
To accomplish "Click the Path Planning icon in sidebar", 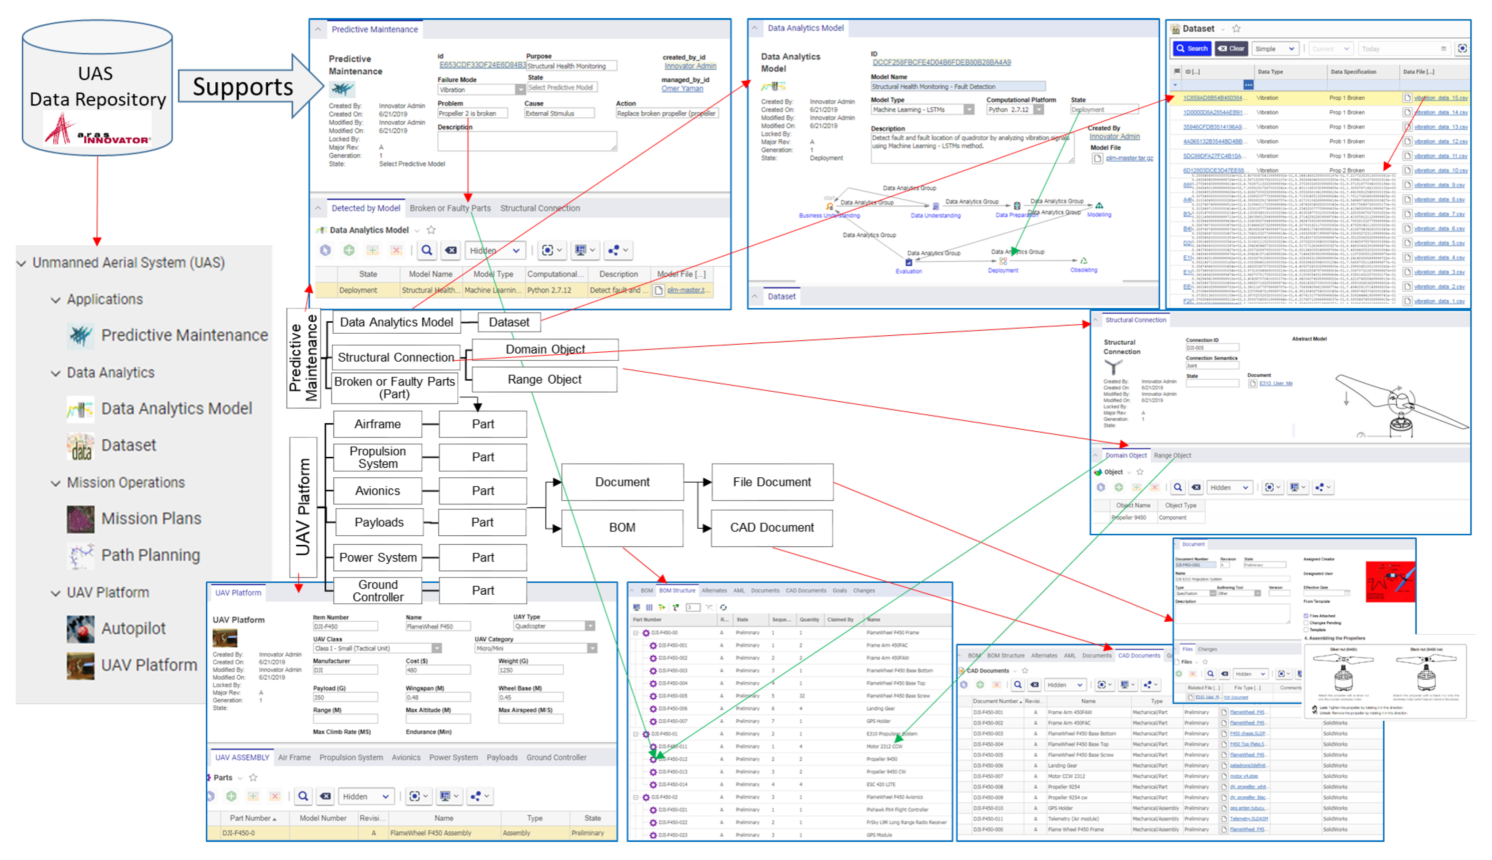I will point(80,555).
